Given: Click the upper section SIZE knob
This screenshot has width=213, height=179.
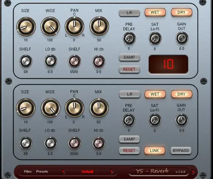Looking at the screenshot, I should click(26, 27).
